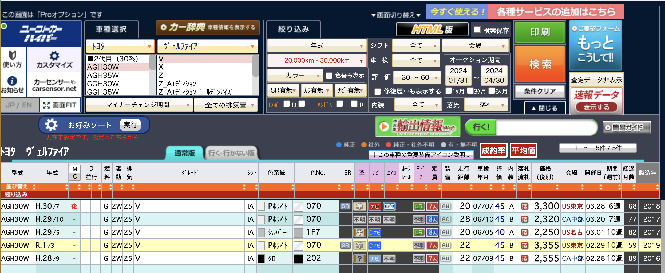Click SR icon in the H.30/7 row

(x=345, y=206)
